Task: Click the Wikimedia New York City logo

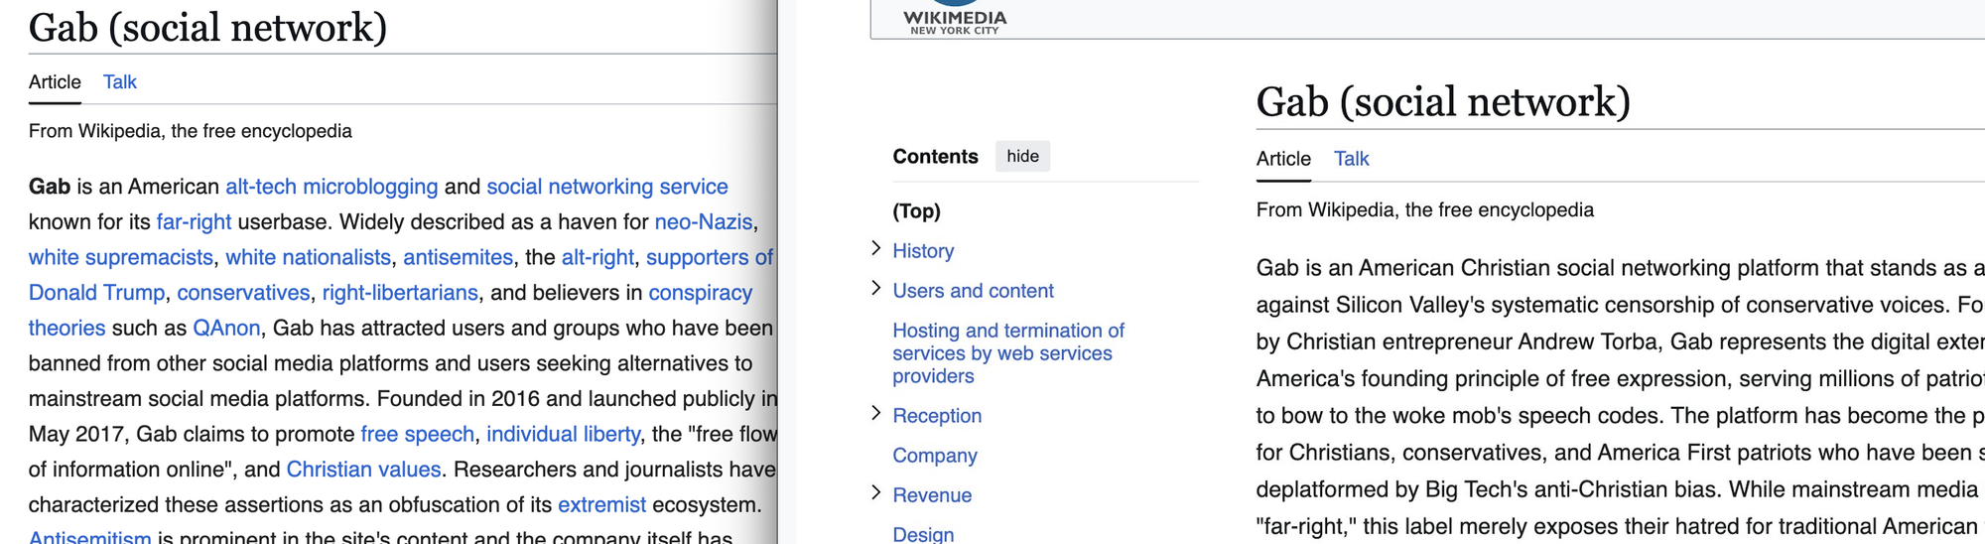Action: click(955, 20)
